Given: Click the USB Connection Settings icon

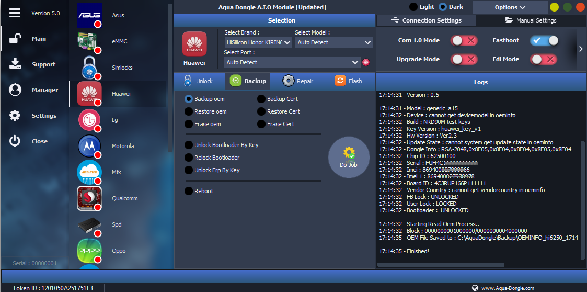Looking at the screenshot, I should tap(395, 20).
